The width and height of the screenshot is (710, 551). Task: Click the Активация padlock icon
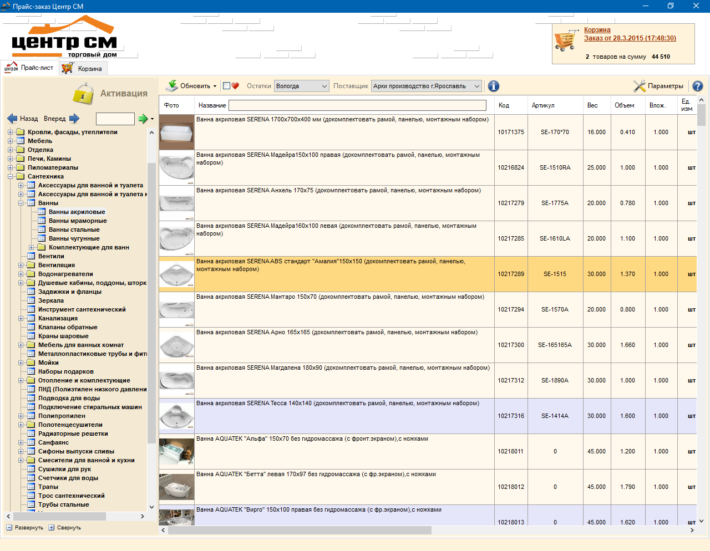pyautogui.click(x=83, y=94)
